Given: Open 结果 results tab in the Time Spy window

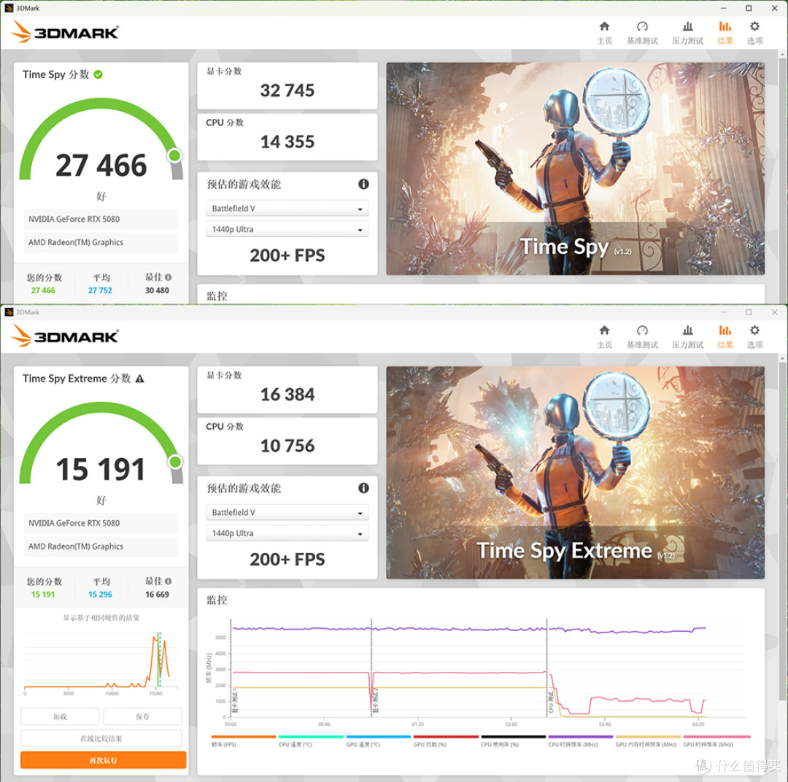Looking at the screenshot, I should click(725, 33).
